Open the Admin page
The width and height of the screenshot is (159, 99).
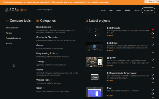point(127,10)
